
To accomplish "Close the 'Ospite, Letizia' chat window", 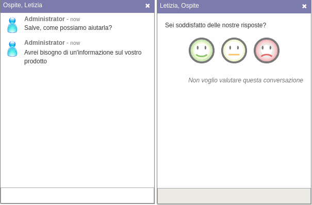I will [x=147, y=6].
